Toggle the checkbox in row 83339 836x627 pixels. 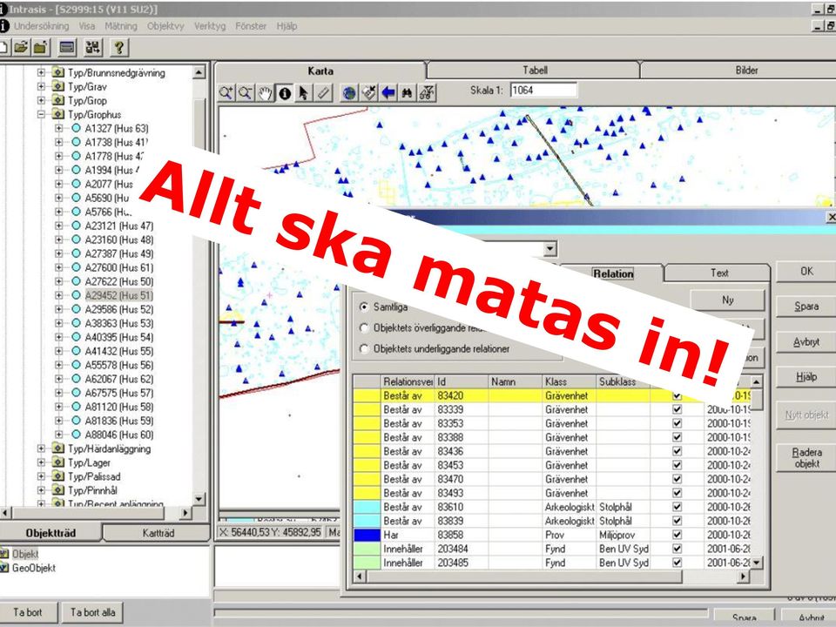[678, 409]
